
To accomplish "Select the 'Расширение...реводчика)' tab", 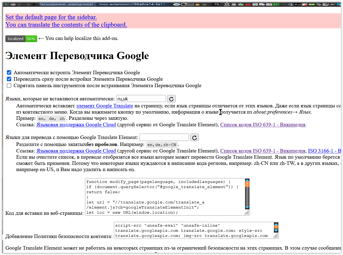I will pos(67,4).
